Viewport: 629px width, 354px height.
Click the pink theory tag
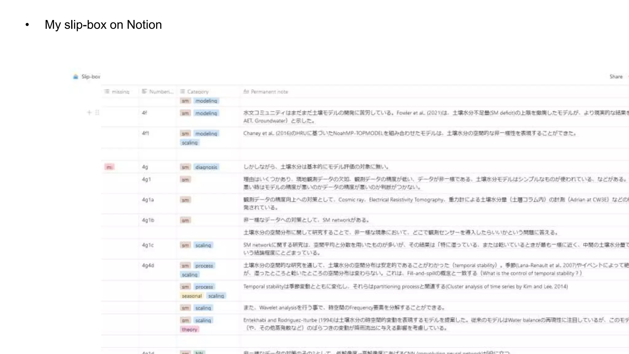[x=189, y=329]
